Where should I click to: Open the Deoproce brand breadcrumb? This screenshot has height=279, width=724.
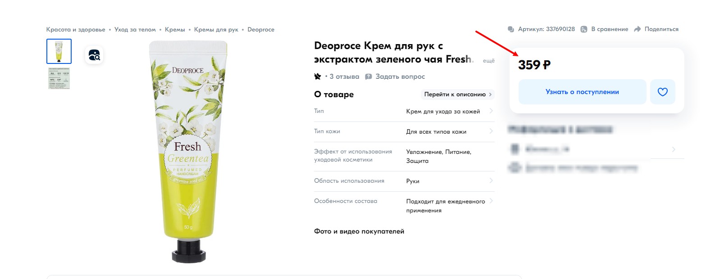[x=261, y=30]
